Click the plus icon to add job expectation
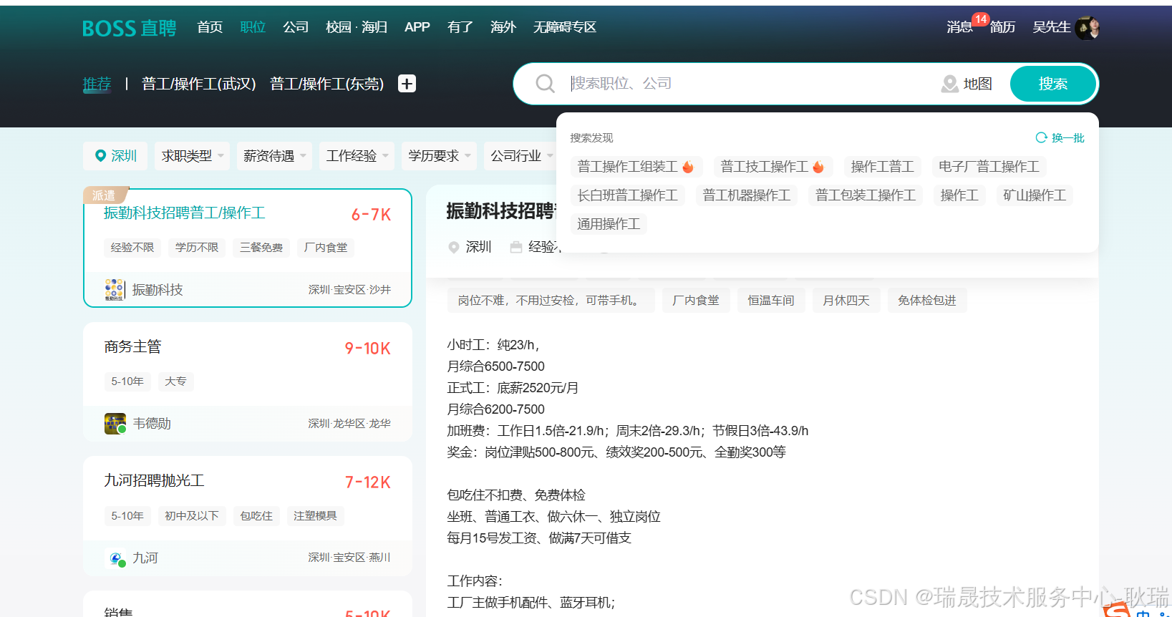 coord(407,84)
